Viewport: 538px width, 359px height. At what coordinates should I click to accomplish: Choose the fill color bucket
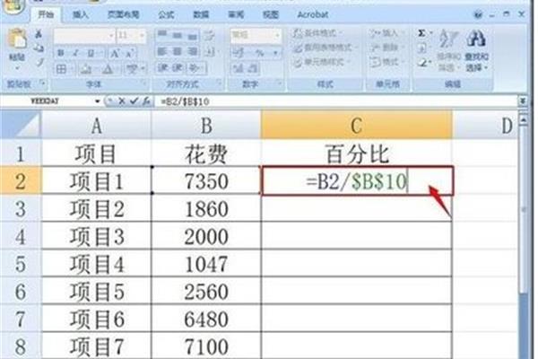[x=86, y=69]
